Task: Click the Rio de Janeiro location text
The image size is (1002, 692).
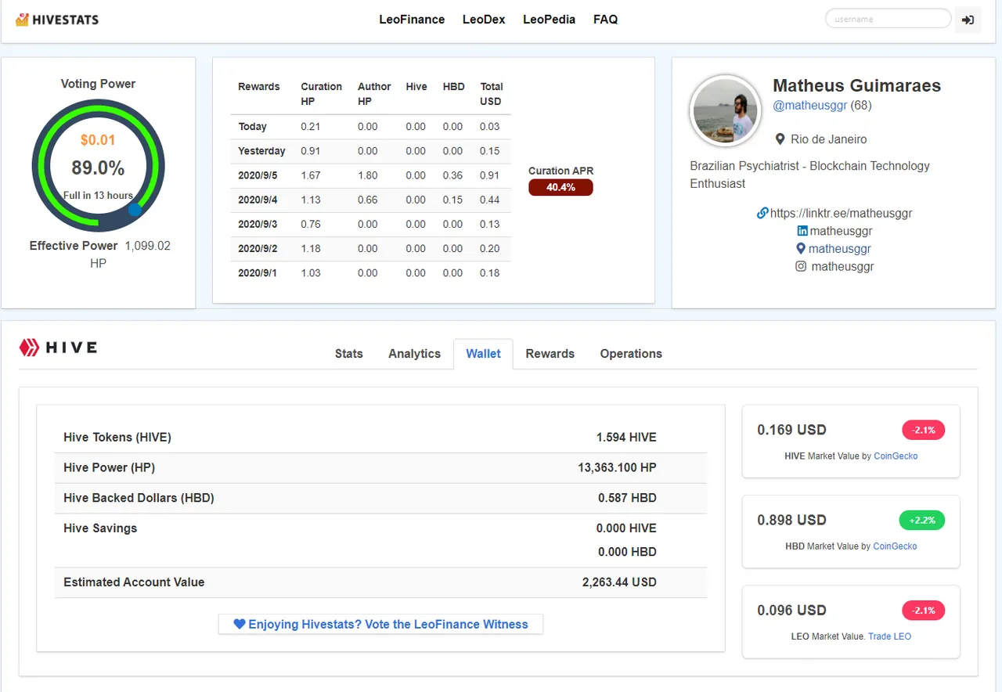Action: point(829,139)
